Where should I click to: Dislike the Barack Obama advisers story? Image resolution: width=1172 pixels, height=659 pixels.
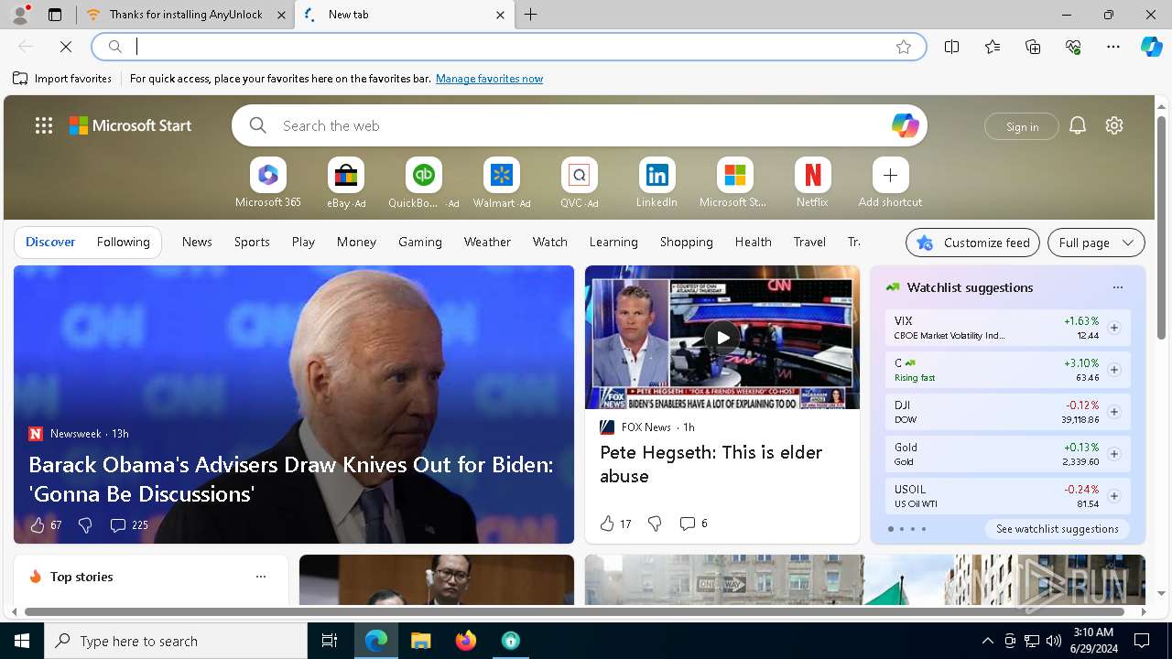point(85,525)
